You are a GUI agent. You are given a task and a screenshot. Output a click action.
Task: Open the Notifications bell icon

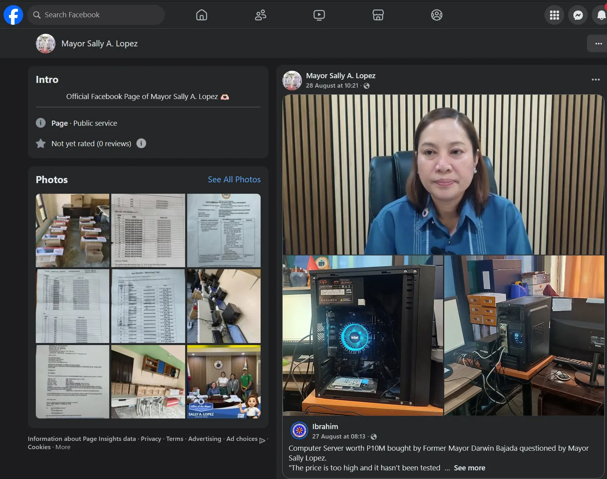click(600, 15)
